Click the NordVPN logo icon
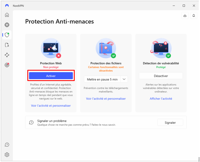Image resolution: width=200 pixels, height=162 pixels. click(x=7, y=6)
